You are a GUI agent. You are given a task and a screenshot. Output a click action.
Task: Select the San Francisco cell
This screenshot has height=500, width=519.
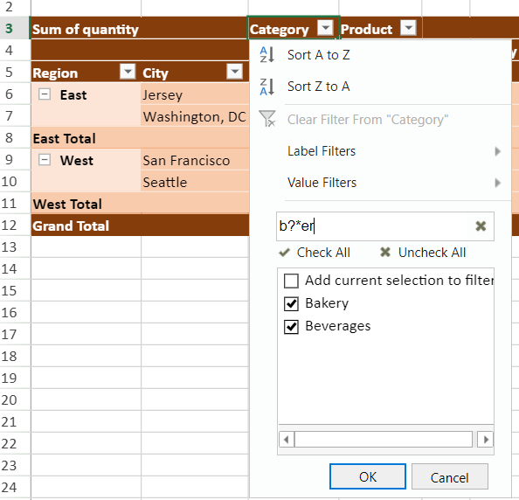point(195,160)
